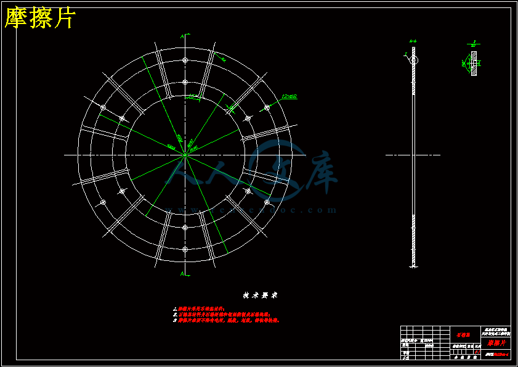Screen dimensions: 518x367
Task: Click the yellow 摩擦片 title text
Action: coord(40,19)
